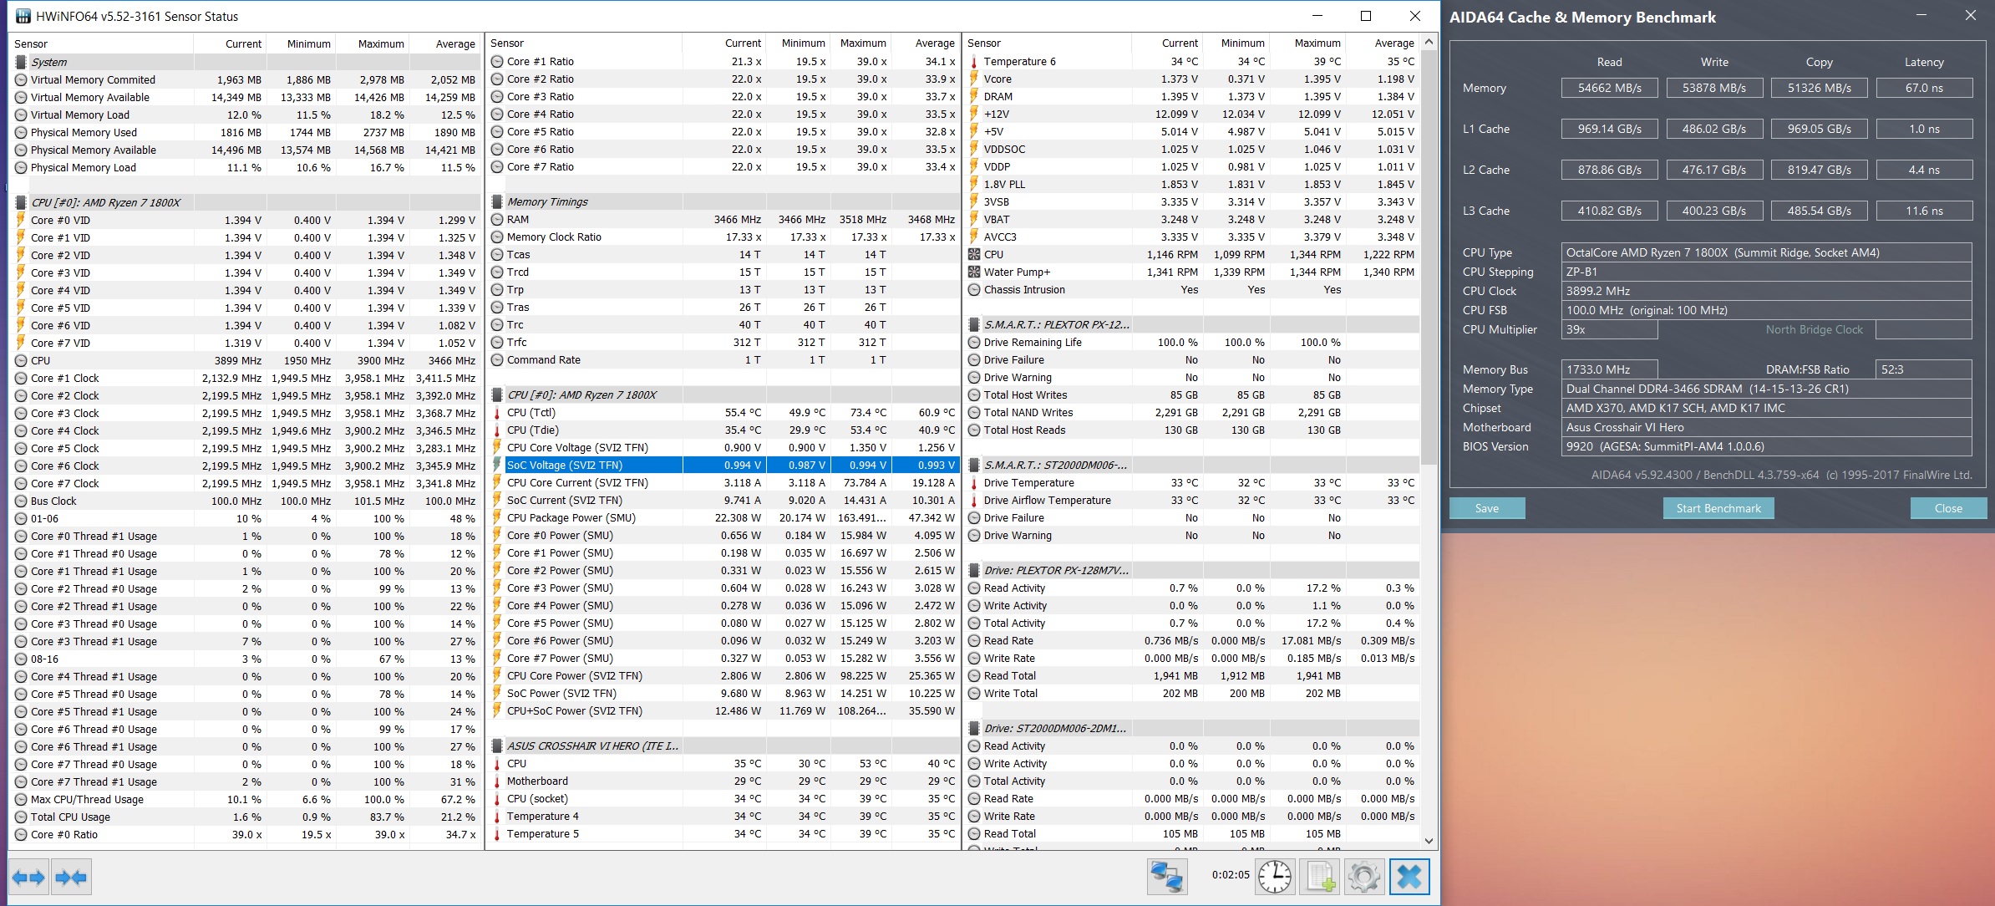Viewport: 1995px width, 906px height.
Task: Click the expand columns arrows icon
Action: point(28,878)
